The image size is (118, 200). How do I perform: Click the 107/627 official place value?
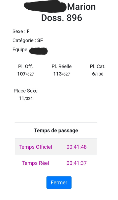26,74
